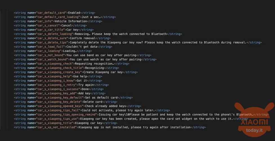Click the 'Loading…' string value
This screenshot has width=275, height=141.
tap(70, 51)
